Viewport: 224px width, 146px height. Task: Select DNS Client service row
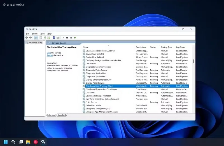pyautogui.click(x=136, y=93)
